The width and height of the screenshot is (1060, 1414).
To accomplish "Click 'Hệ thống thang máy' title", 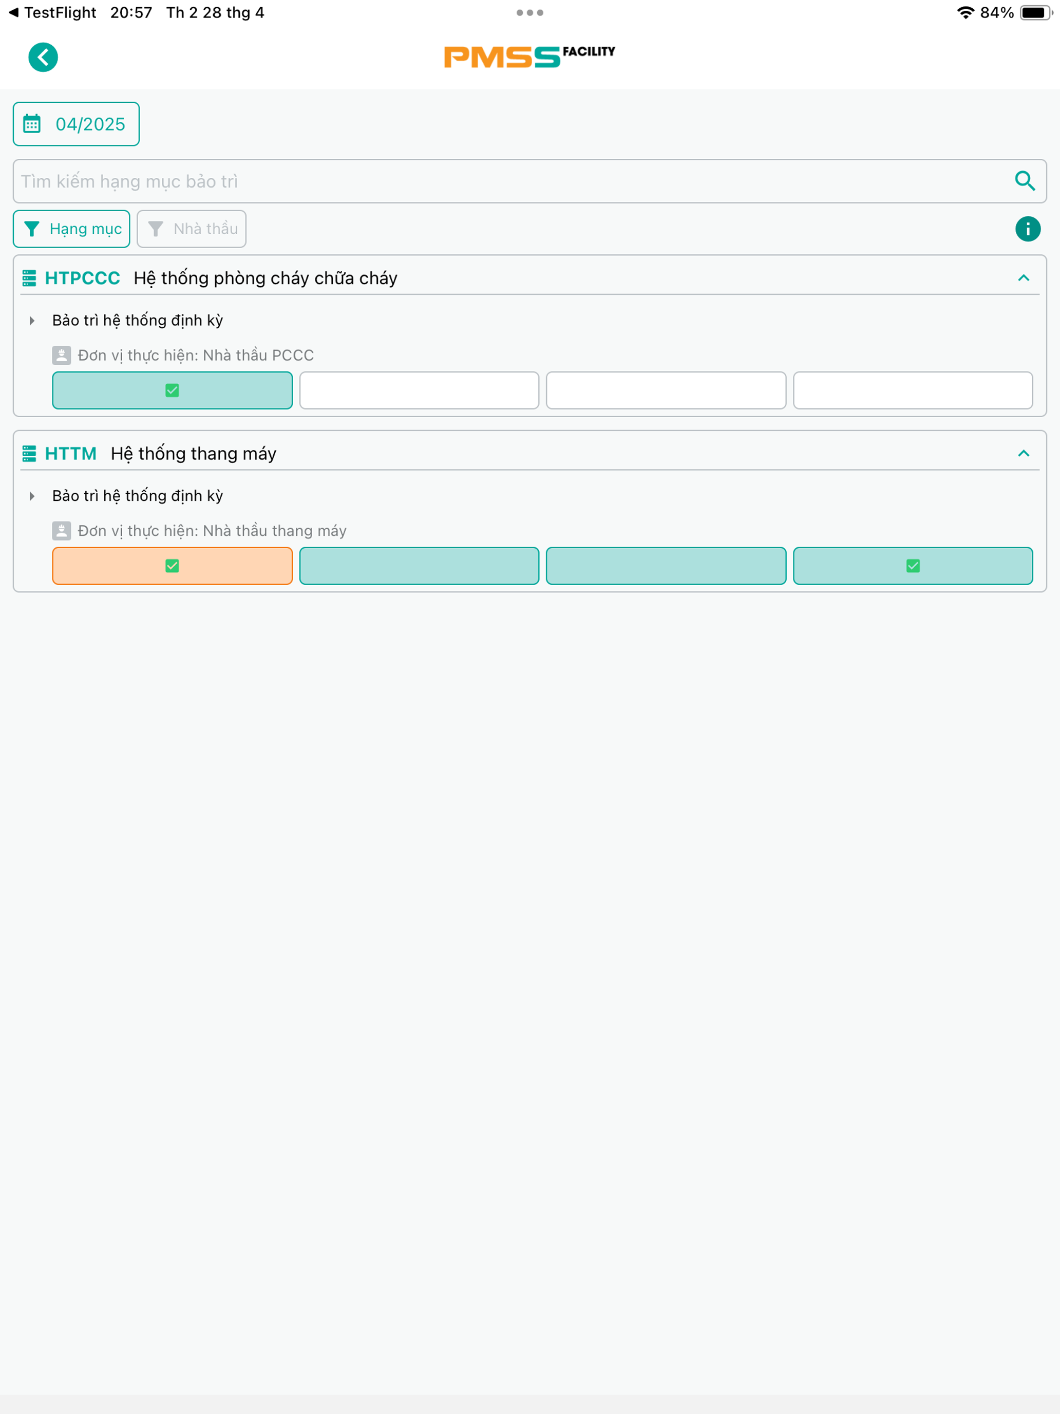I will click(194, 454).
